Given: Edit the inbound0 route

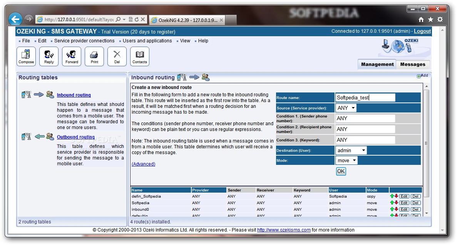Looking at the screenshot, I should pyautogui.click(x=404, y=209).
